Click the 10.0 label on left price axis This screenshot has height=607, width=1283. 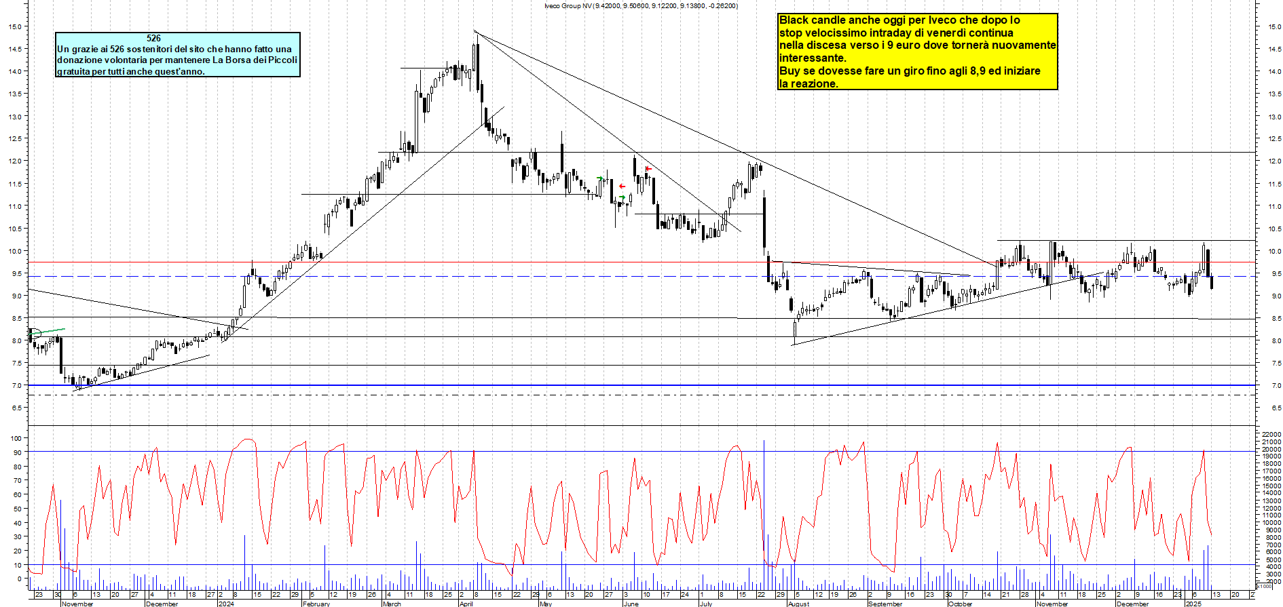click(x=14, y=251)
